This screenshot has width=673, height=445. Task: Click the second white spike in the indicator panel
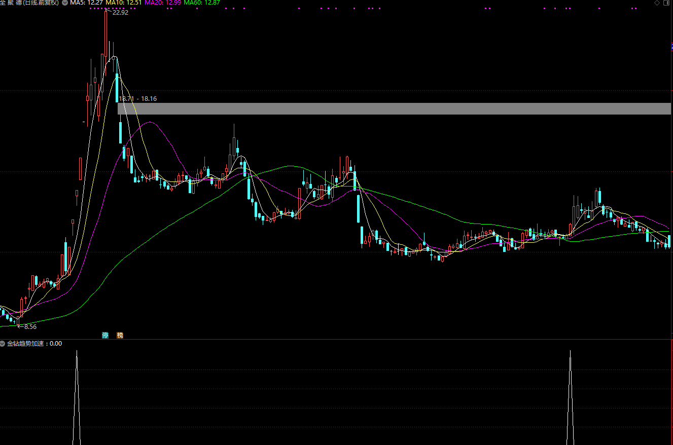click(x=570, y=397)
